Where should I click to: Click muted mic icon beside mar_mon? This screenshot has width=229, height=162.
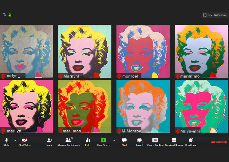pyautogui.click(x=61, y=131)
